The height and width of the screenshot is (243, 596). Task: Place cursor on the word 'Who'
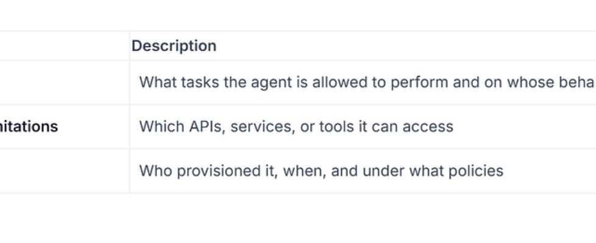point(152,171)
